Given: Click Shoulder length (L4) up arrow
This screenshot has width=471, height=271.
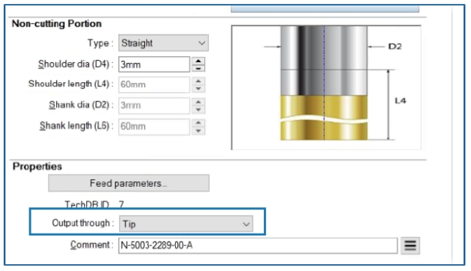Looking at the screenshot, I should tap(198, 81).
